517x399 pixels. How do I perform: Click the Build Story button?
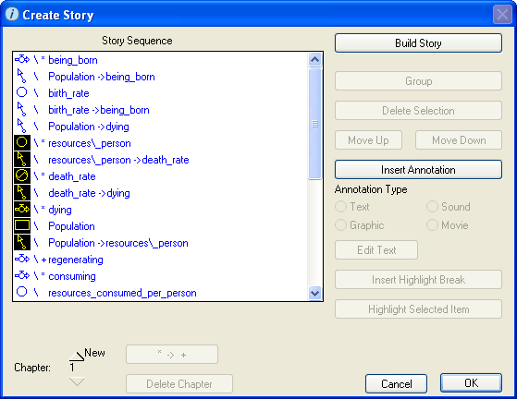coord(418,43)
